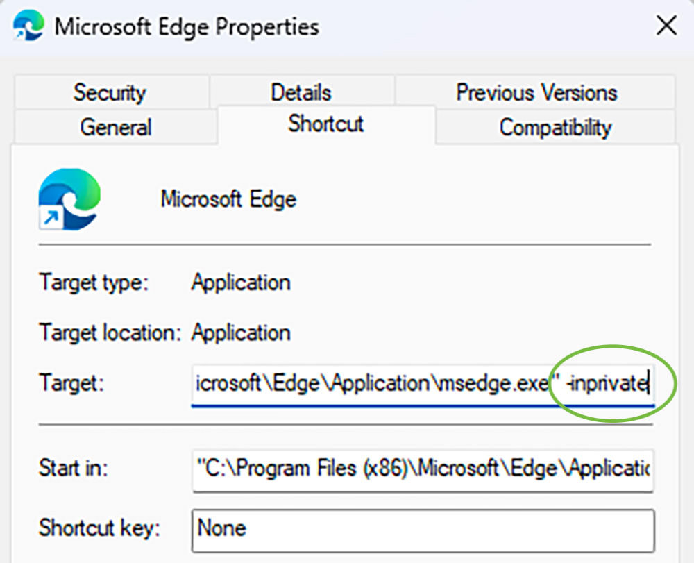Click the Shortcut tab
Screen dimensions: 694x563
(x=326, y=124)
